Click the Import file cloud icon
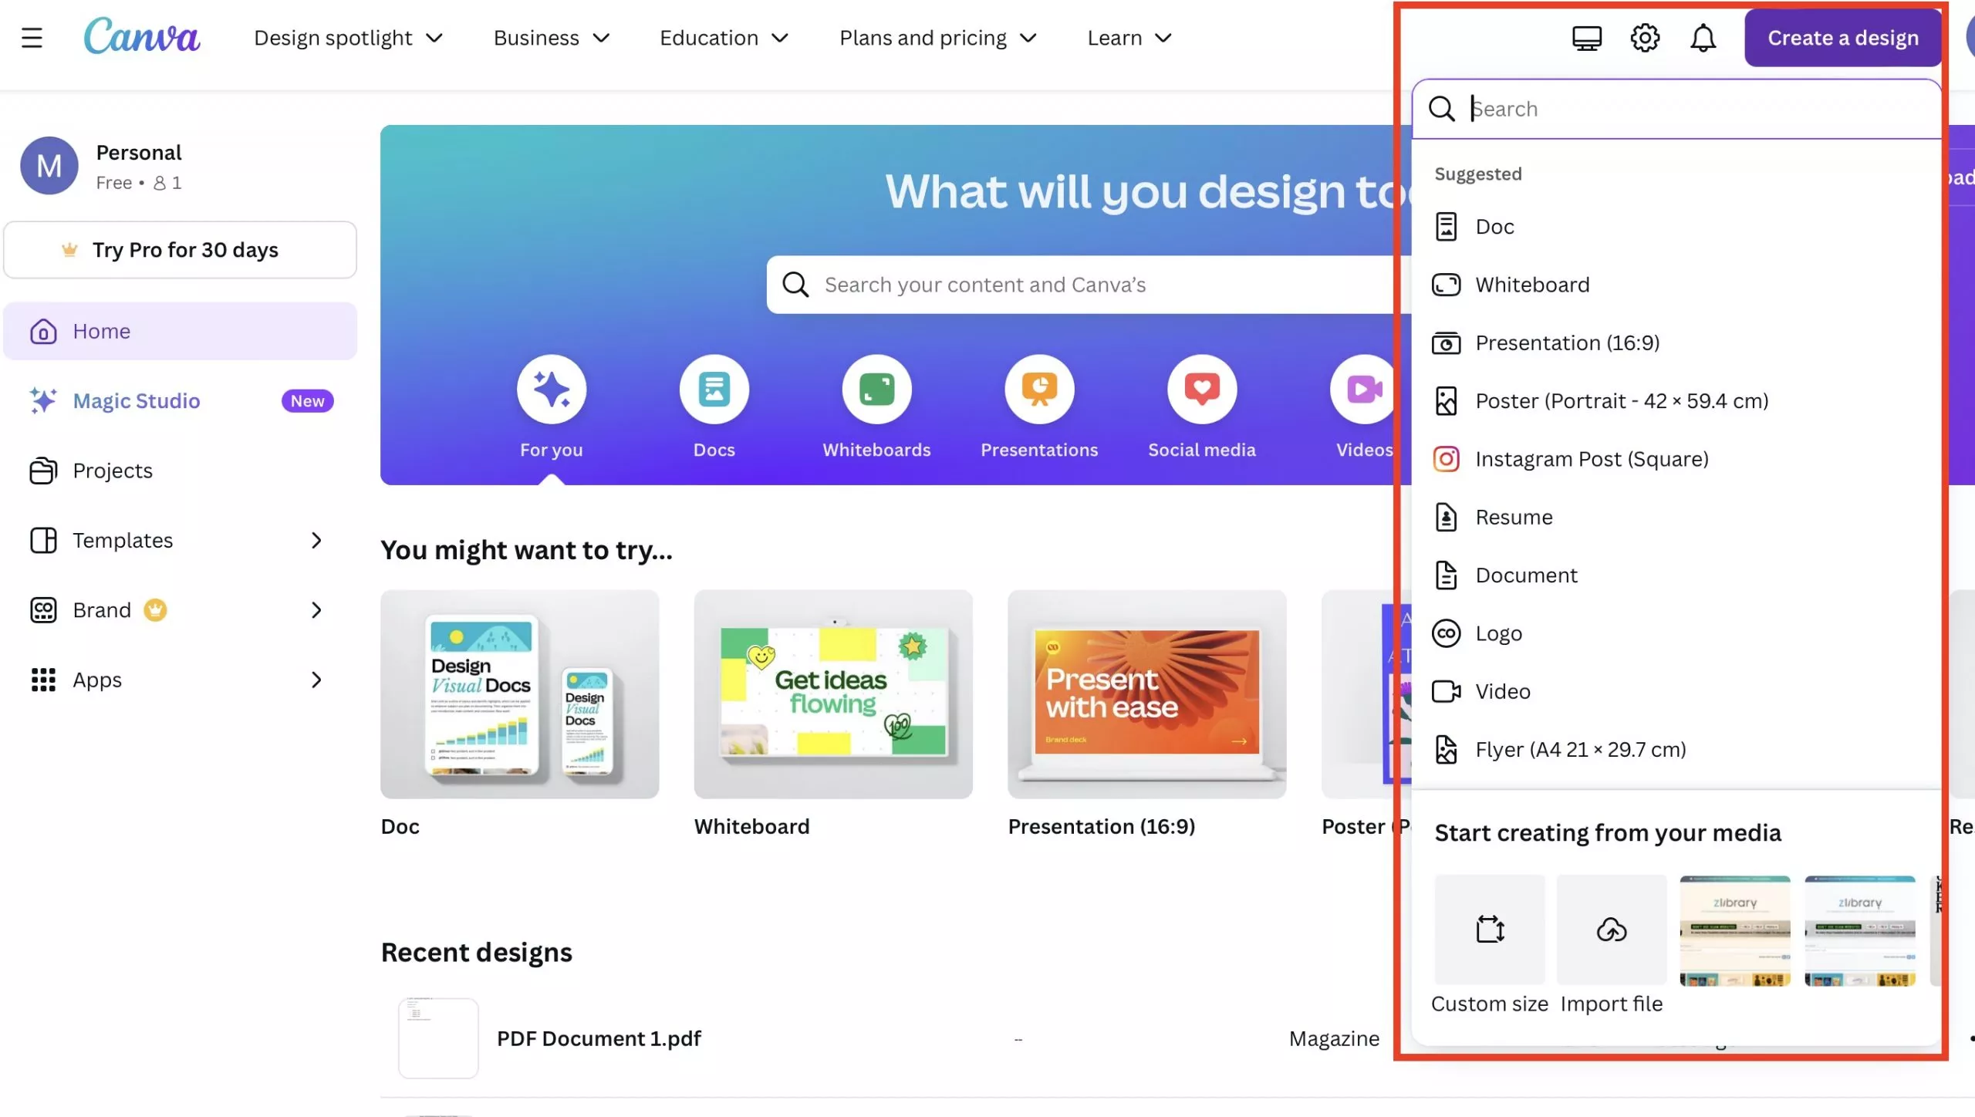The height and width of the screenshot is (1117, 1975). 1612,930
